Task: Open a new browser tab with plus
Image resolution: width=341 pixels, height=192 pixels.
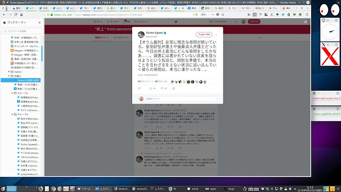Action: pyautogui.click(x=302, y=8)
